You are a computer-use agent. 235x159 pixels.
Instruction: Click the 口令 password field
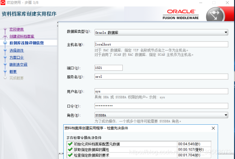161,106
